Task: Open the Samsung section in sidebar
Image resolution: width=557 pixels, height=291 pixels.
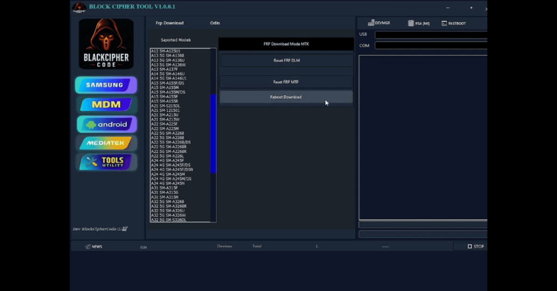Action: click(106, 85)
